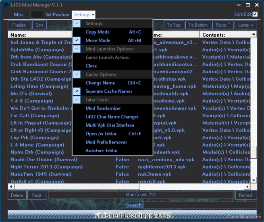Select Lst Call (Campaign) row
The height and width of the screenshot is (222, 264).
(35, 116)
